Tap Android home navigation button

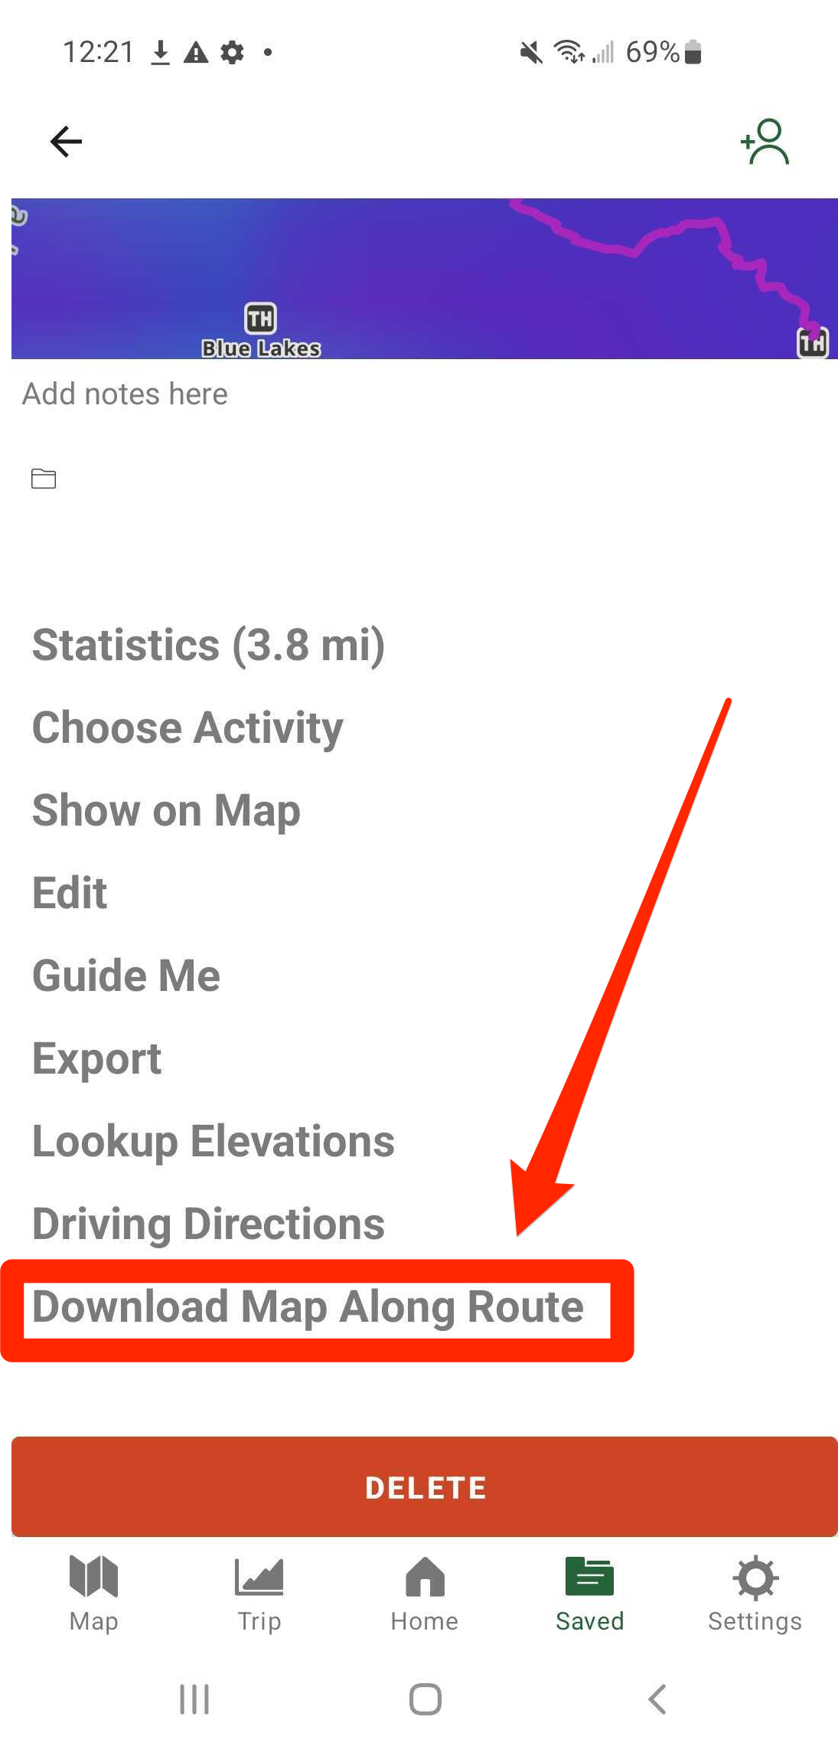(x=426, y=1699)
